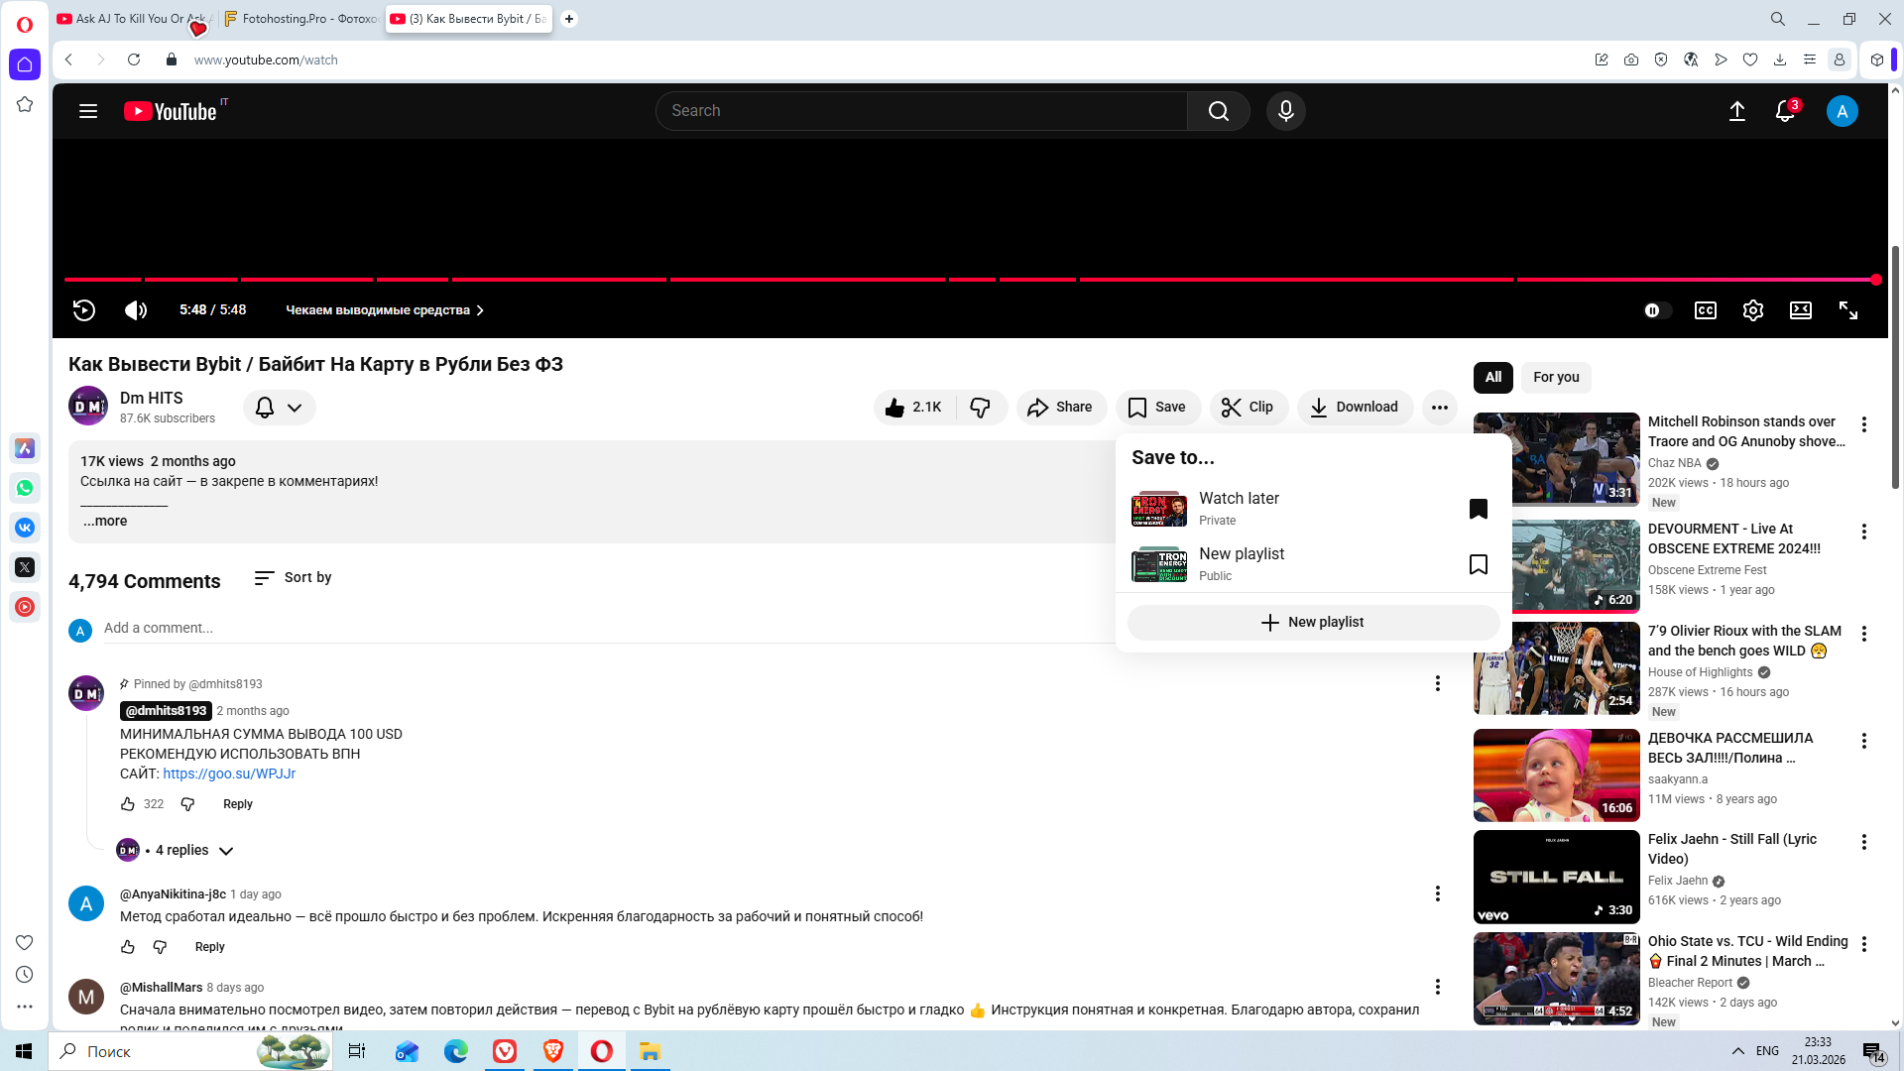
Task: Click the create New playlist button
Action: (x=1313, y=623)
